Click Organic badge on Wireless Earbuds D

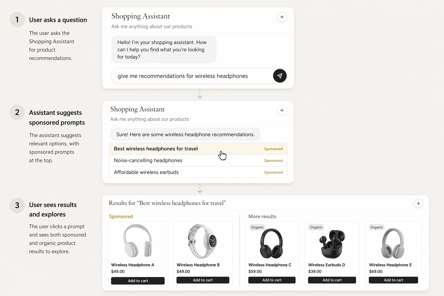tap(316, 227)
